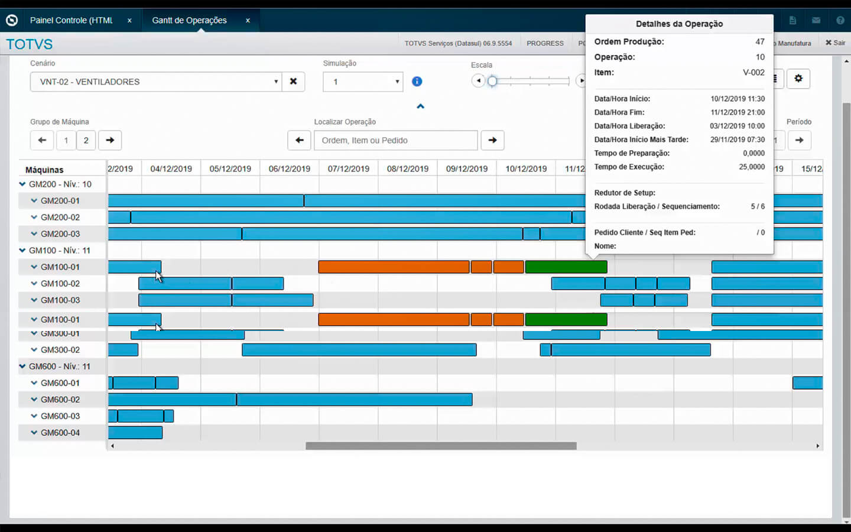This screenshot has width=851, height=532.
Task: Go to next machine group arrow
Action: click(x=110, y=140)
